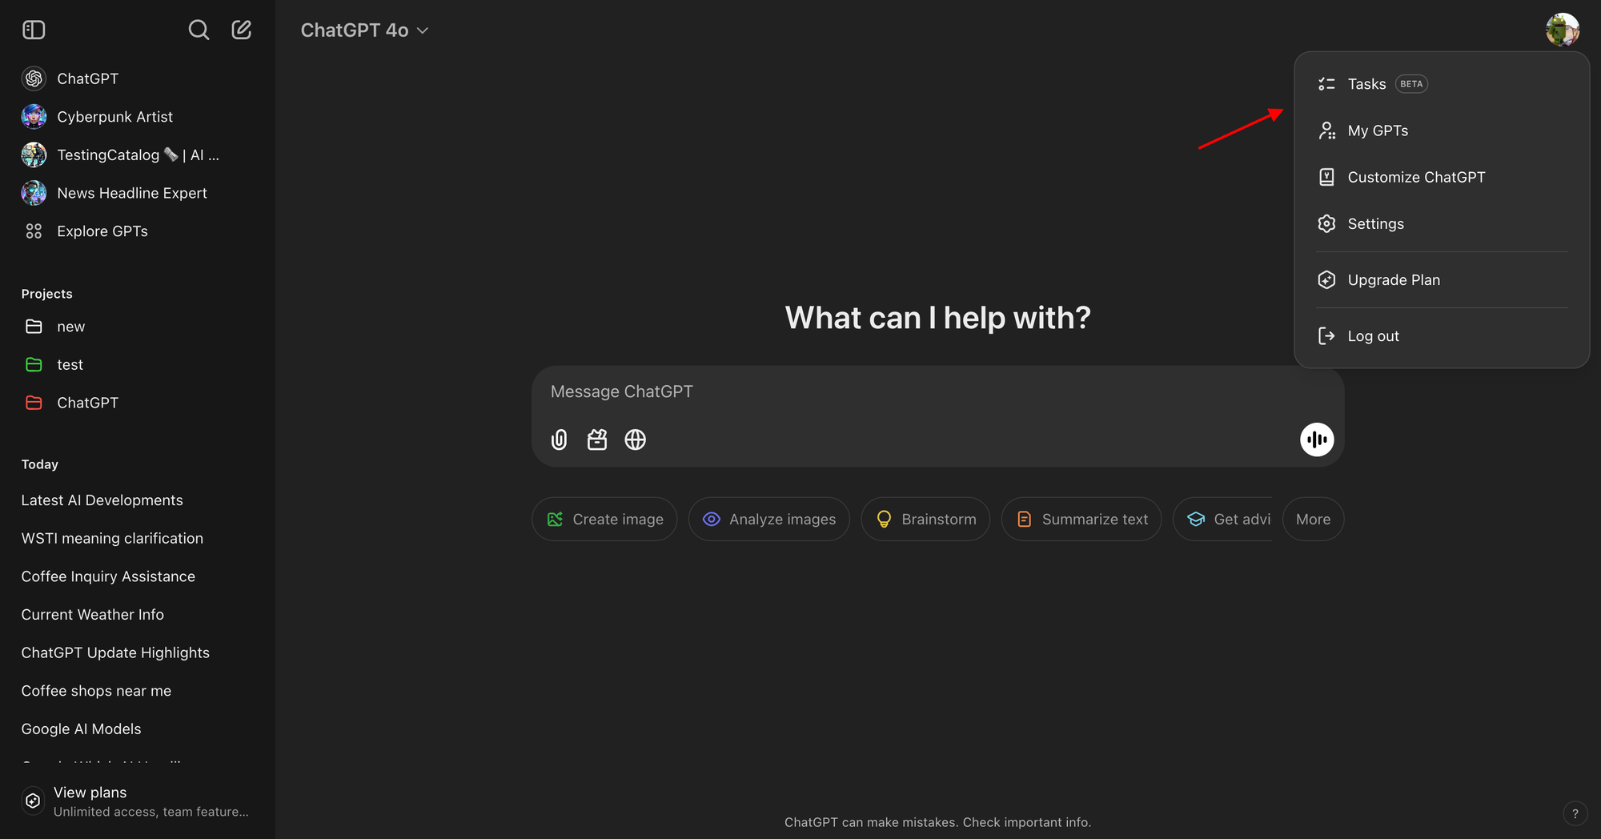The height and width of the screenshot is (839, 1601).
Task: Open the search chats magnifier icon
Action: point(199,30)
